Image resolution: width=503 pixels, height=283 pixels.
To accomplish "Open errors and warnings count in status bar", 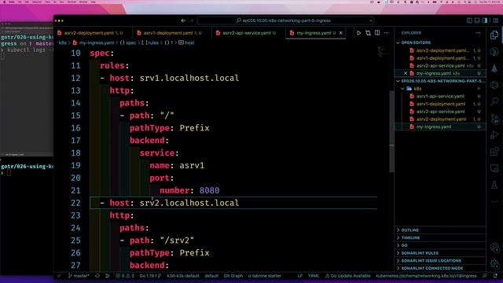I will point(125,276).
